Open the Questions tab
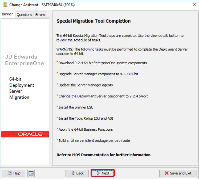The image size is (199, 179). (x=24, y=15)
